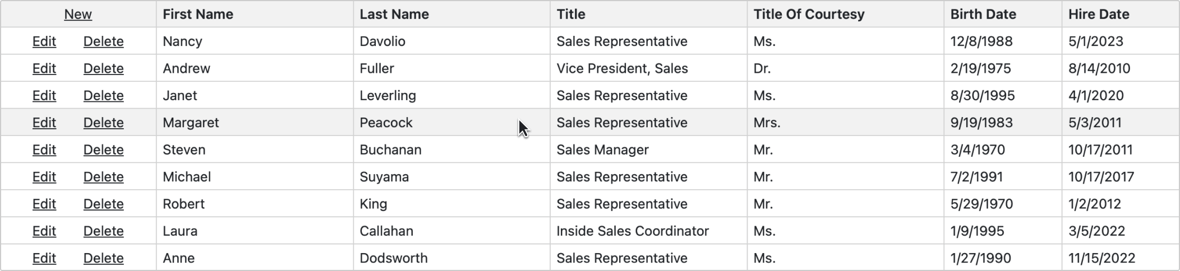Delete the Andrew Fuller entry

coord(103,68)
